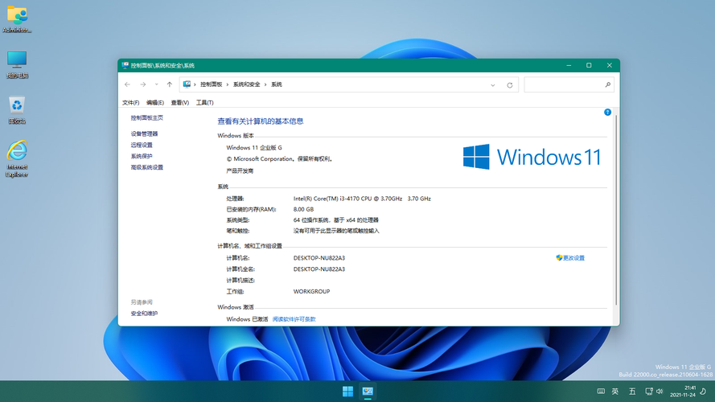Screen dimensions: 715x402
Task: Open the 工具(T) menu
Action: click(205, 103)
